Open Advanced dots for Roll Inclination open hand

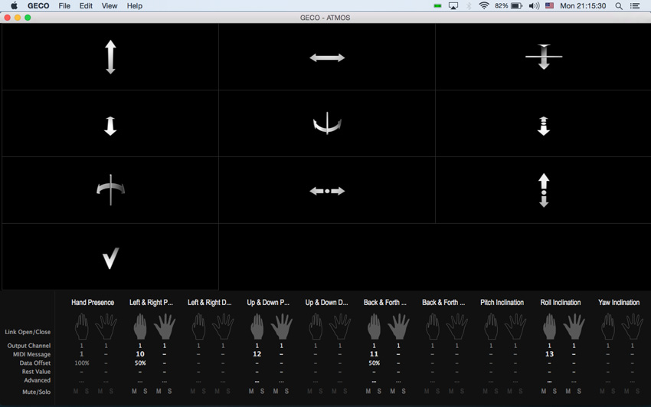click(574, 381)
